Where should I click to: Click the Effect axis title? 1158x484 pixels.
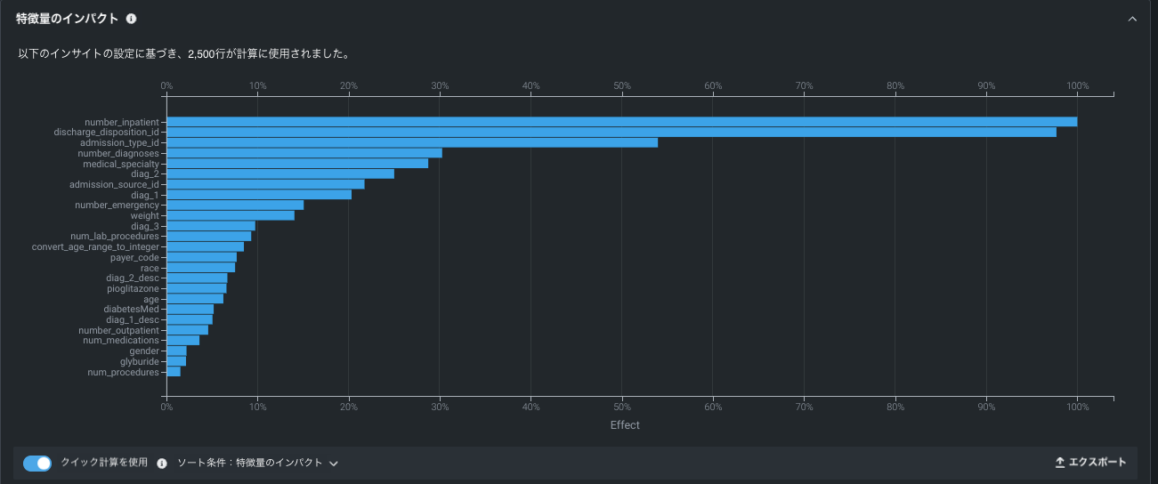625,425
